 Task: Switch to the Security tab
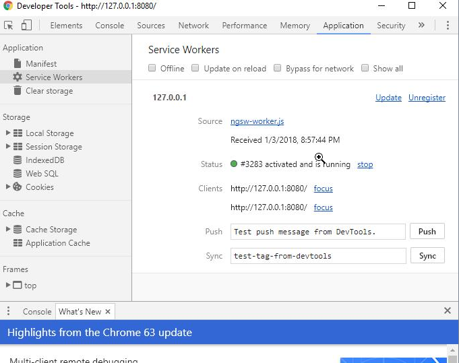391,26
